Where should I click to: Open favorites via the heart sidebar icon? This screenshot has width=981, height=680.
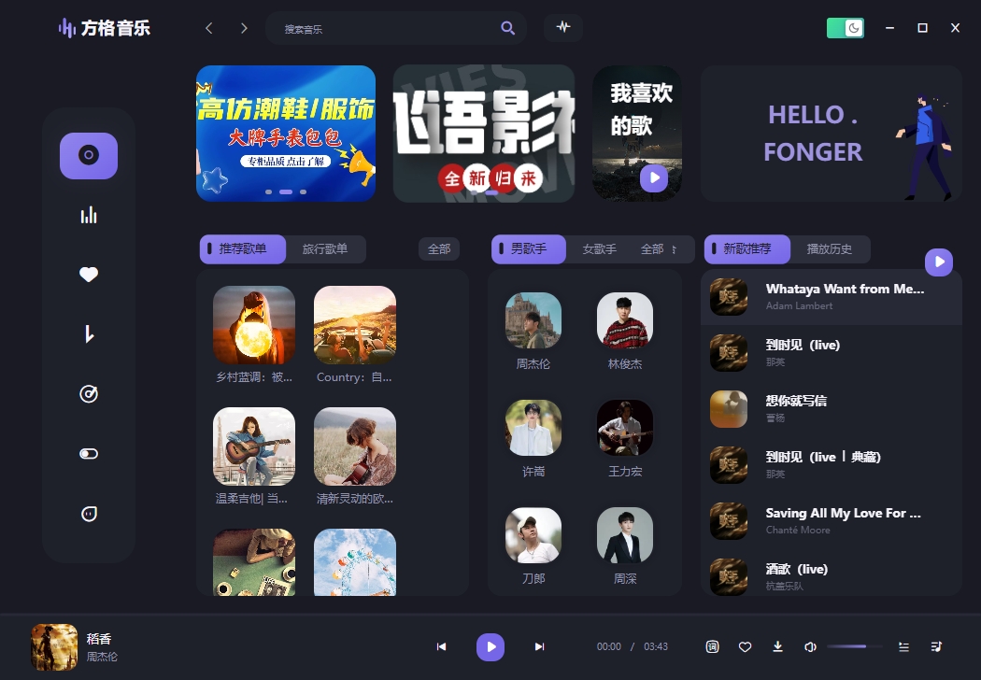coord(88,274)
